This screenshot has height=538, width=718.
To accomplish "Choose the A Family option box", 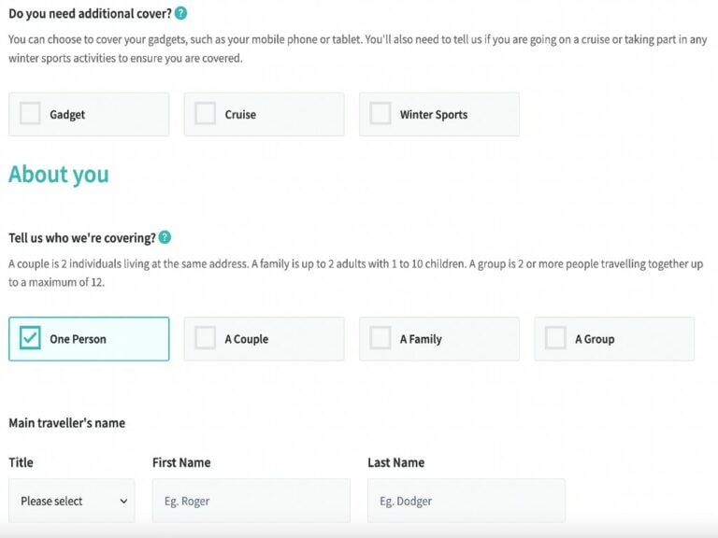I will click(x=439, y=339).
